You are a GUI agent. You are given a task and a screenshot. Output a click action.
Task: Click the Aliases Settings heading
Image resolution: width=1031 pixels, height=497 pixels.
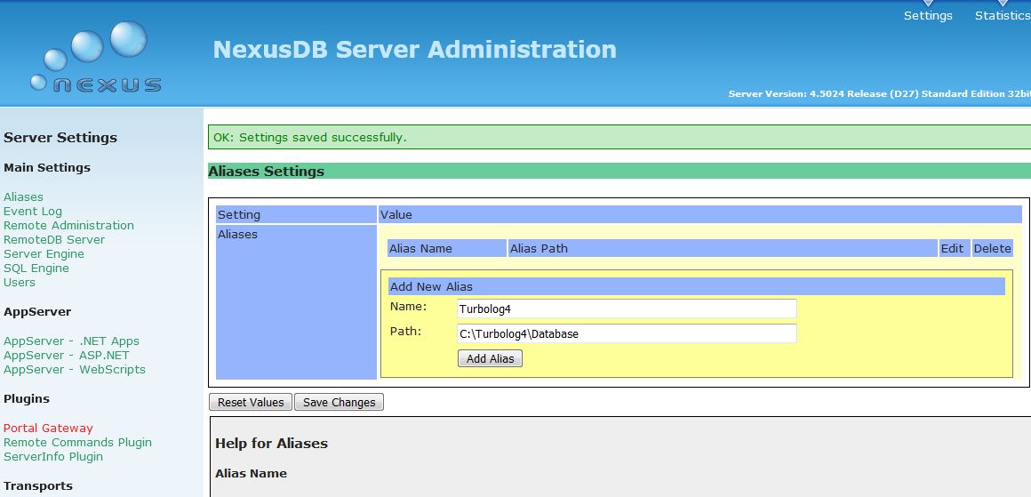267,171
